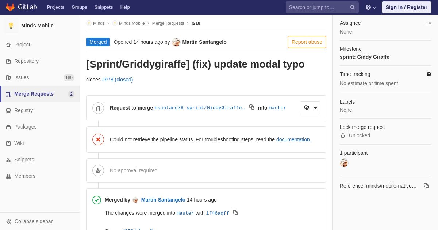The width and height of the screenshot is (438, 230).
Task: Copy the merge request reference icon
Action: click(x=426, y=185)
